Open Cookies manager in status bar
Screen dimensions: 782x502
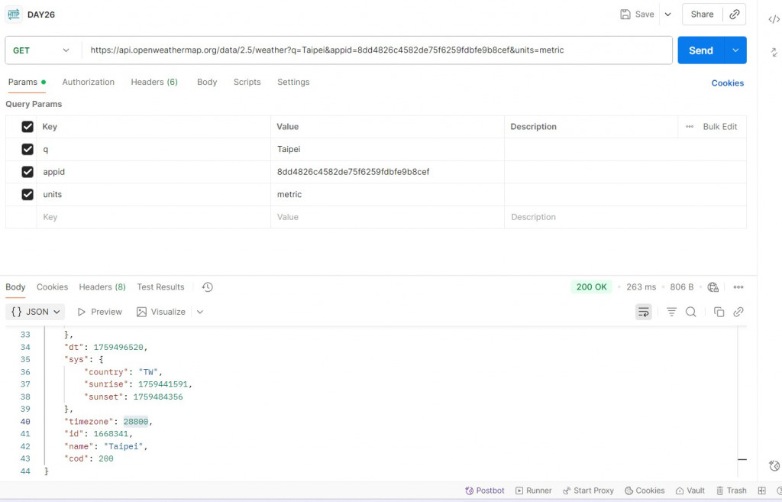tap(645, 491)
